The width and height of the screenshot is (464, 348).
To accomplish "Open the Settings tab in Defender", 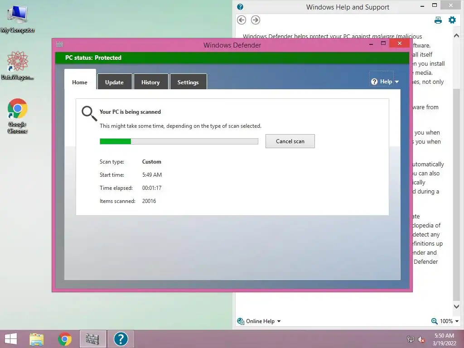I will click(188, 82).
